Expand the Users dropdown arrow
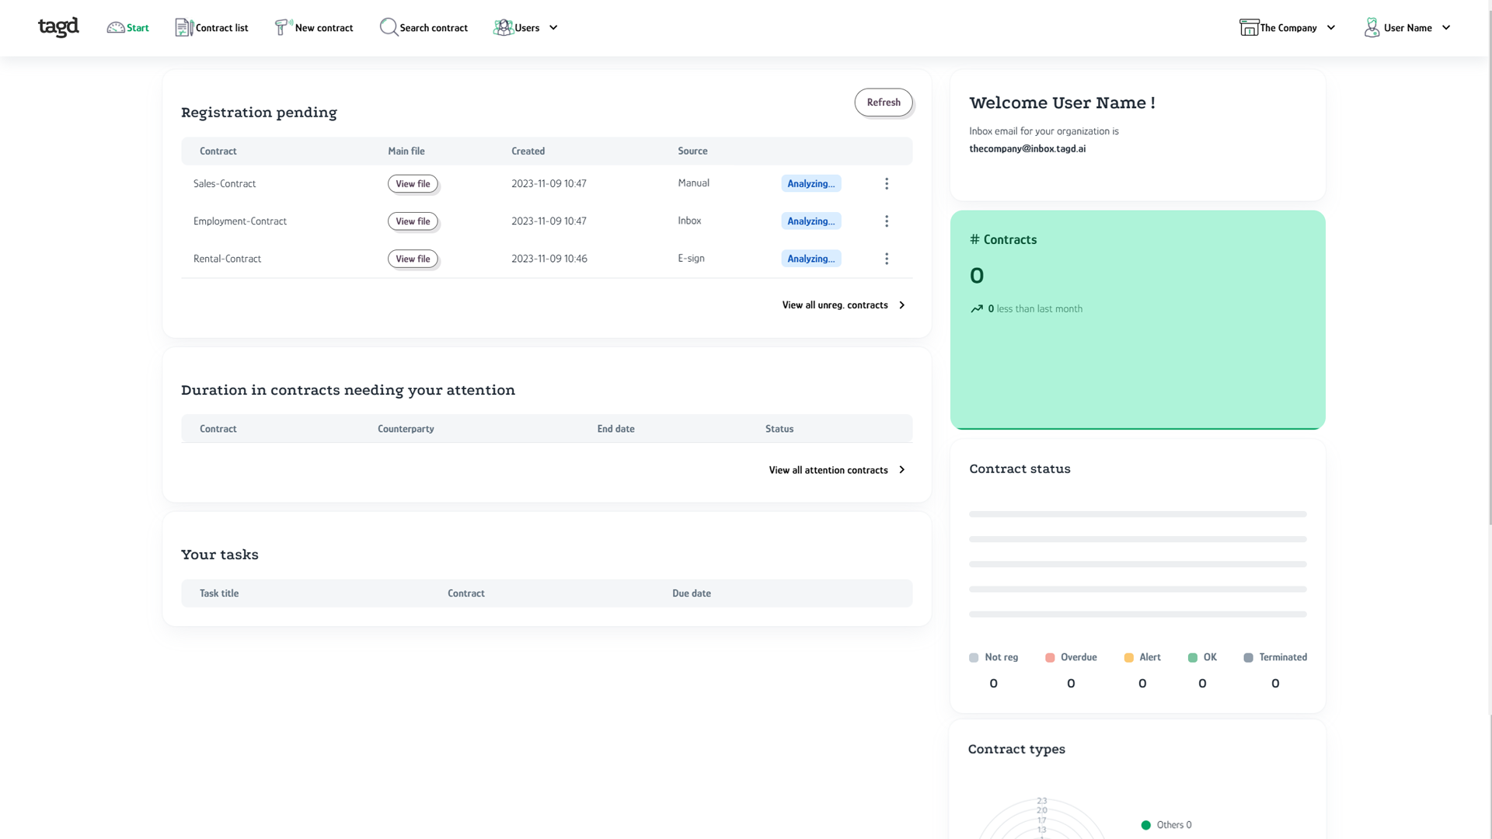This screenshot has width=1492, height=839. tap(553, 27)
